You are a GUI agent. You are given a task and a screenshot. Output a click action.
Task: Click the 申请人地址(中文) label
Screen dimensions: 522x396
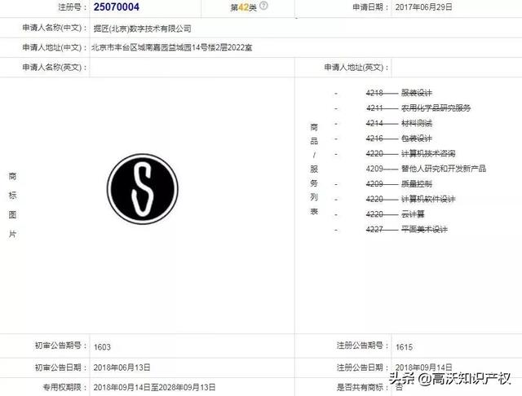click(x=55, y=47)
